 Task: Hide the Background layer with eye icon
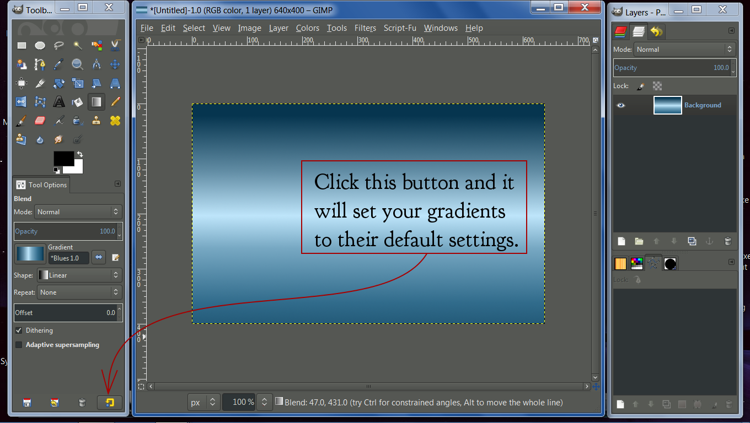[x=621, y=105]
